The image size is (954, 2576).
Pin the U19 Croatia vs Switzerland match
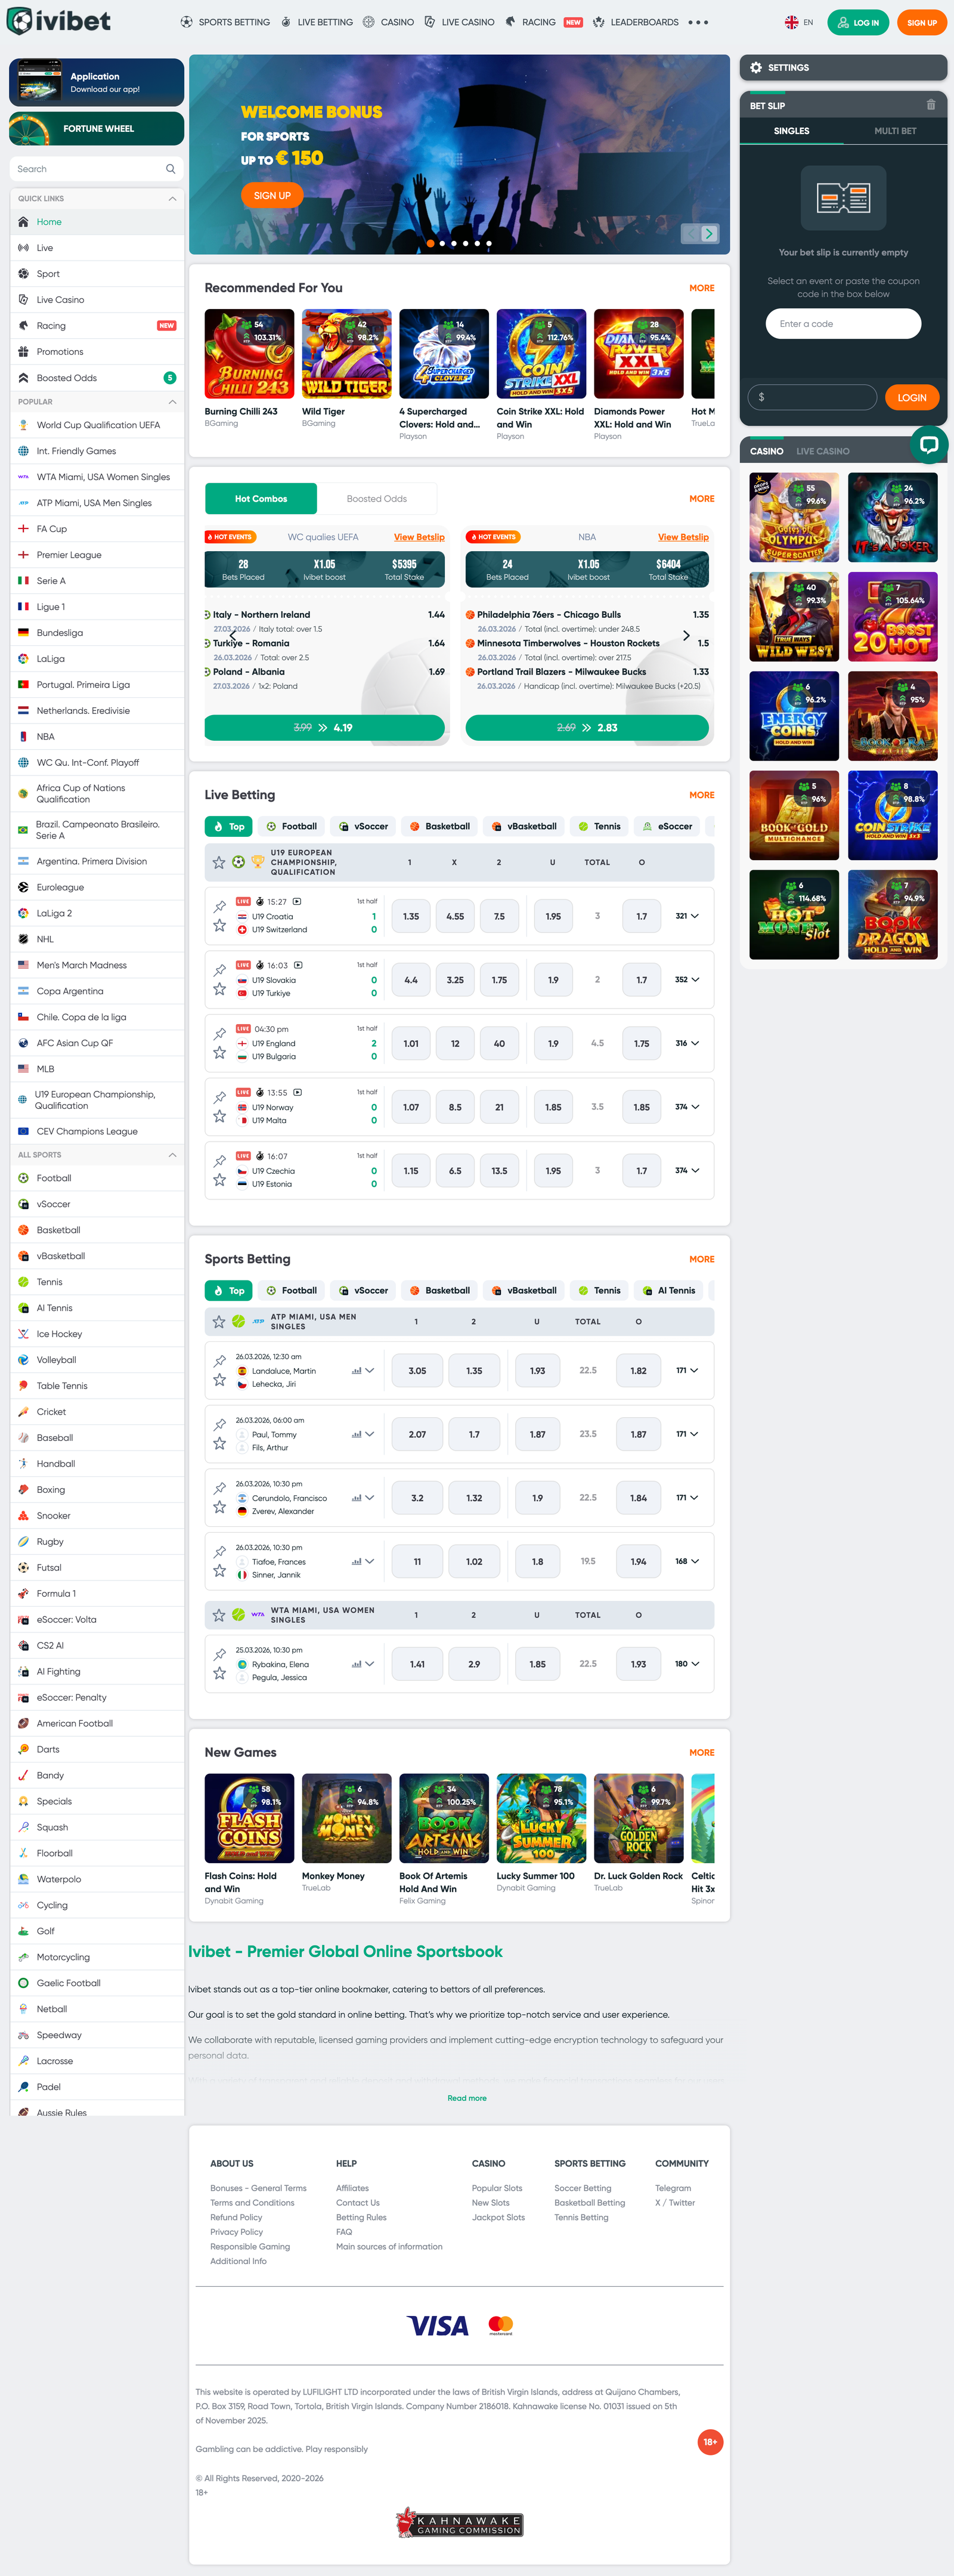(x=219, y=906)
